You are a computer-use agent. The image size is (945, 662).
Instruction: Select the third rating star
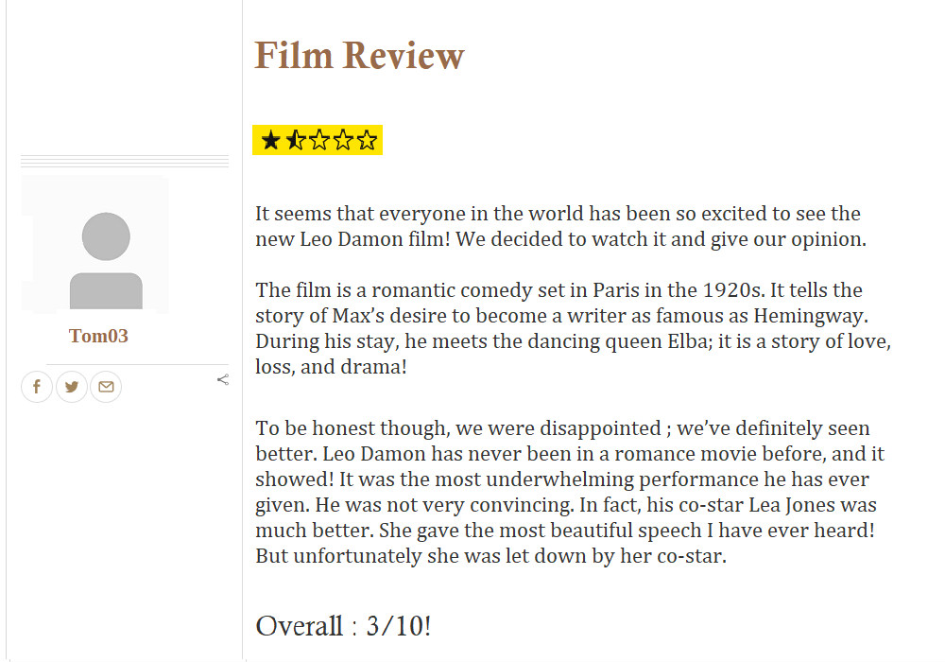point(319,141)
